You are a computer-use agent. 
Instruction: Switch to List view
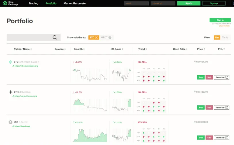(x=217, y=37)
